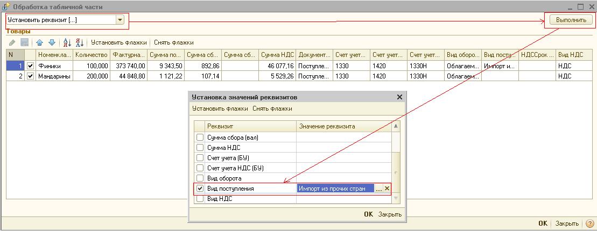The width and height of the screenshot is (597, 231).
Task: Close the Установка значений реквизитов dialog via X
Action: click(x=399, y=97)
